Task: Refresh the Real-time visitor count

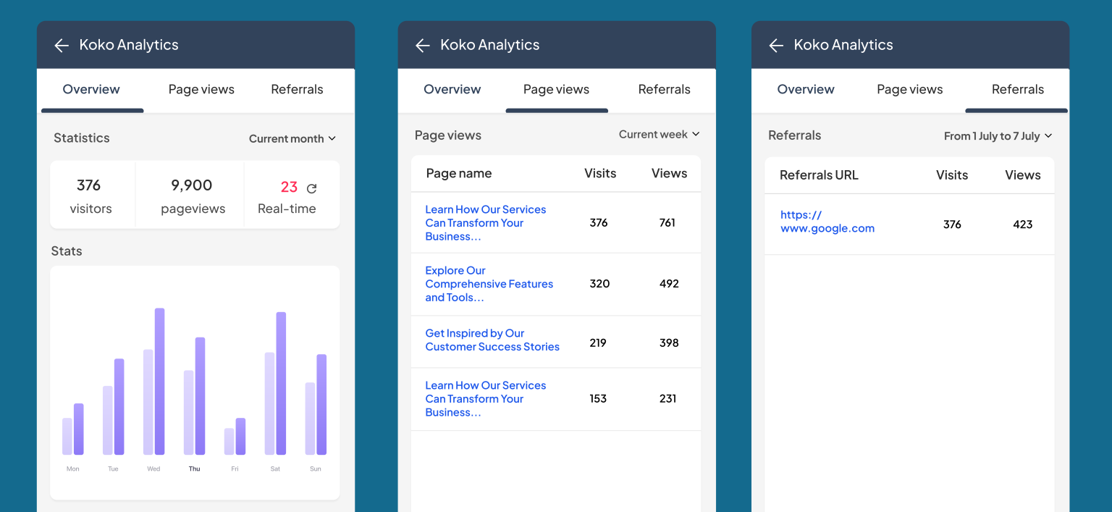Action: 311,187
